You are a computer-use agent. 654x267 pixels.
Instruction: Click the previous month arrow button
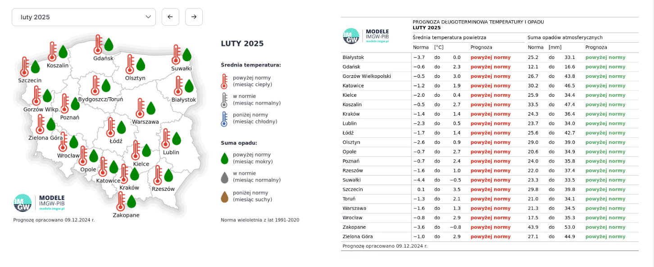tap(170, 17)
